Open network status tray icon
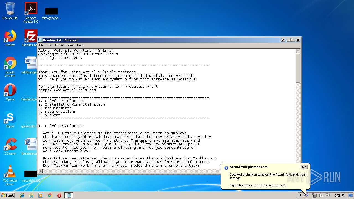 coord(314,195)
